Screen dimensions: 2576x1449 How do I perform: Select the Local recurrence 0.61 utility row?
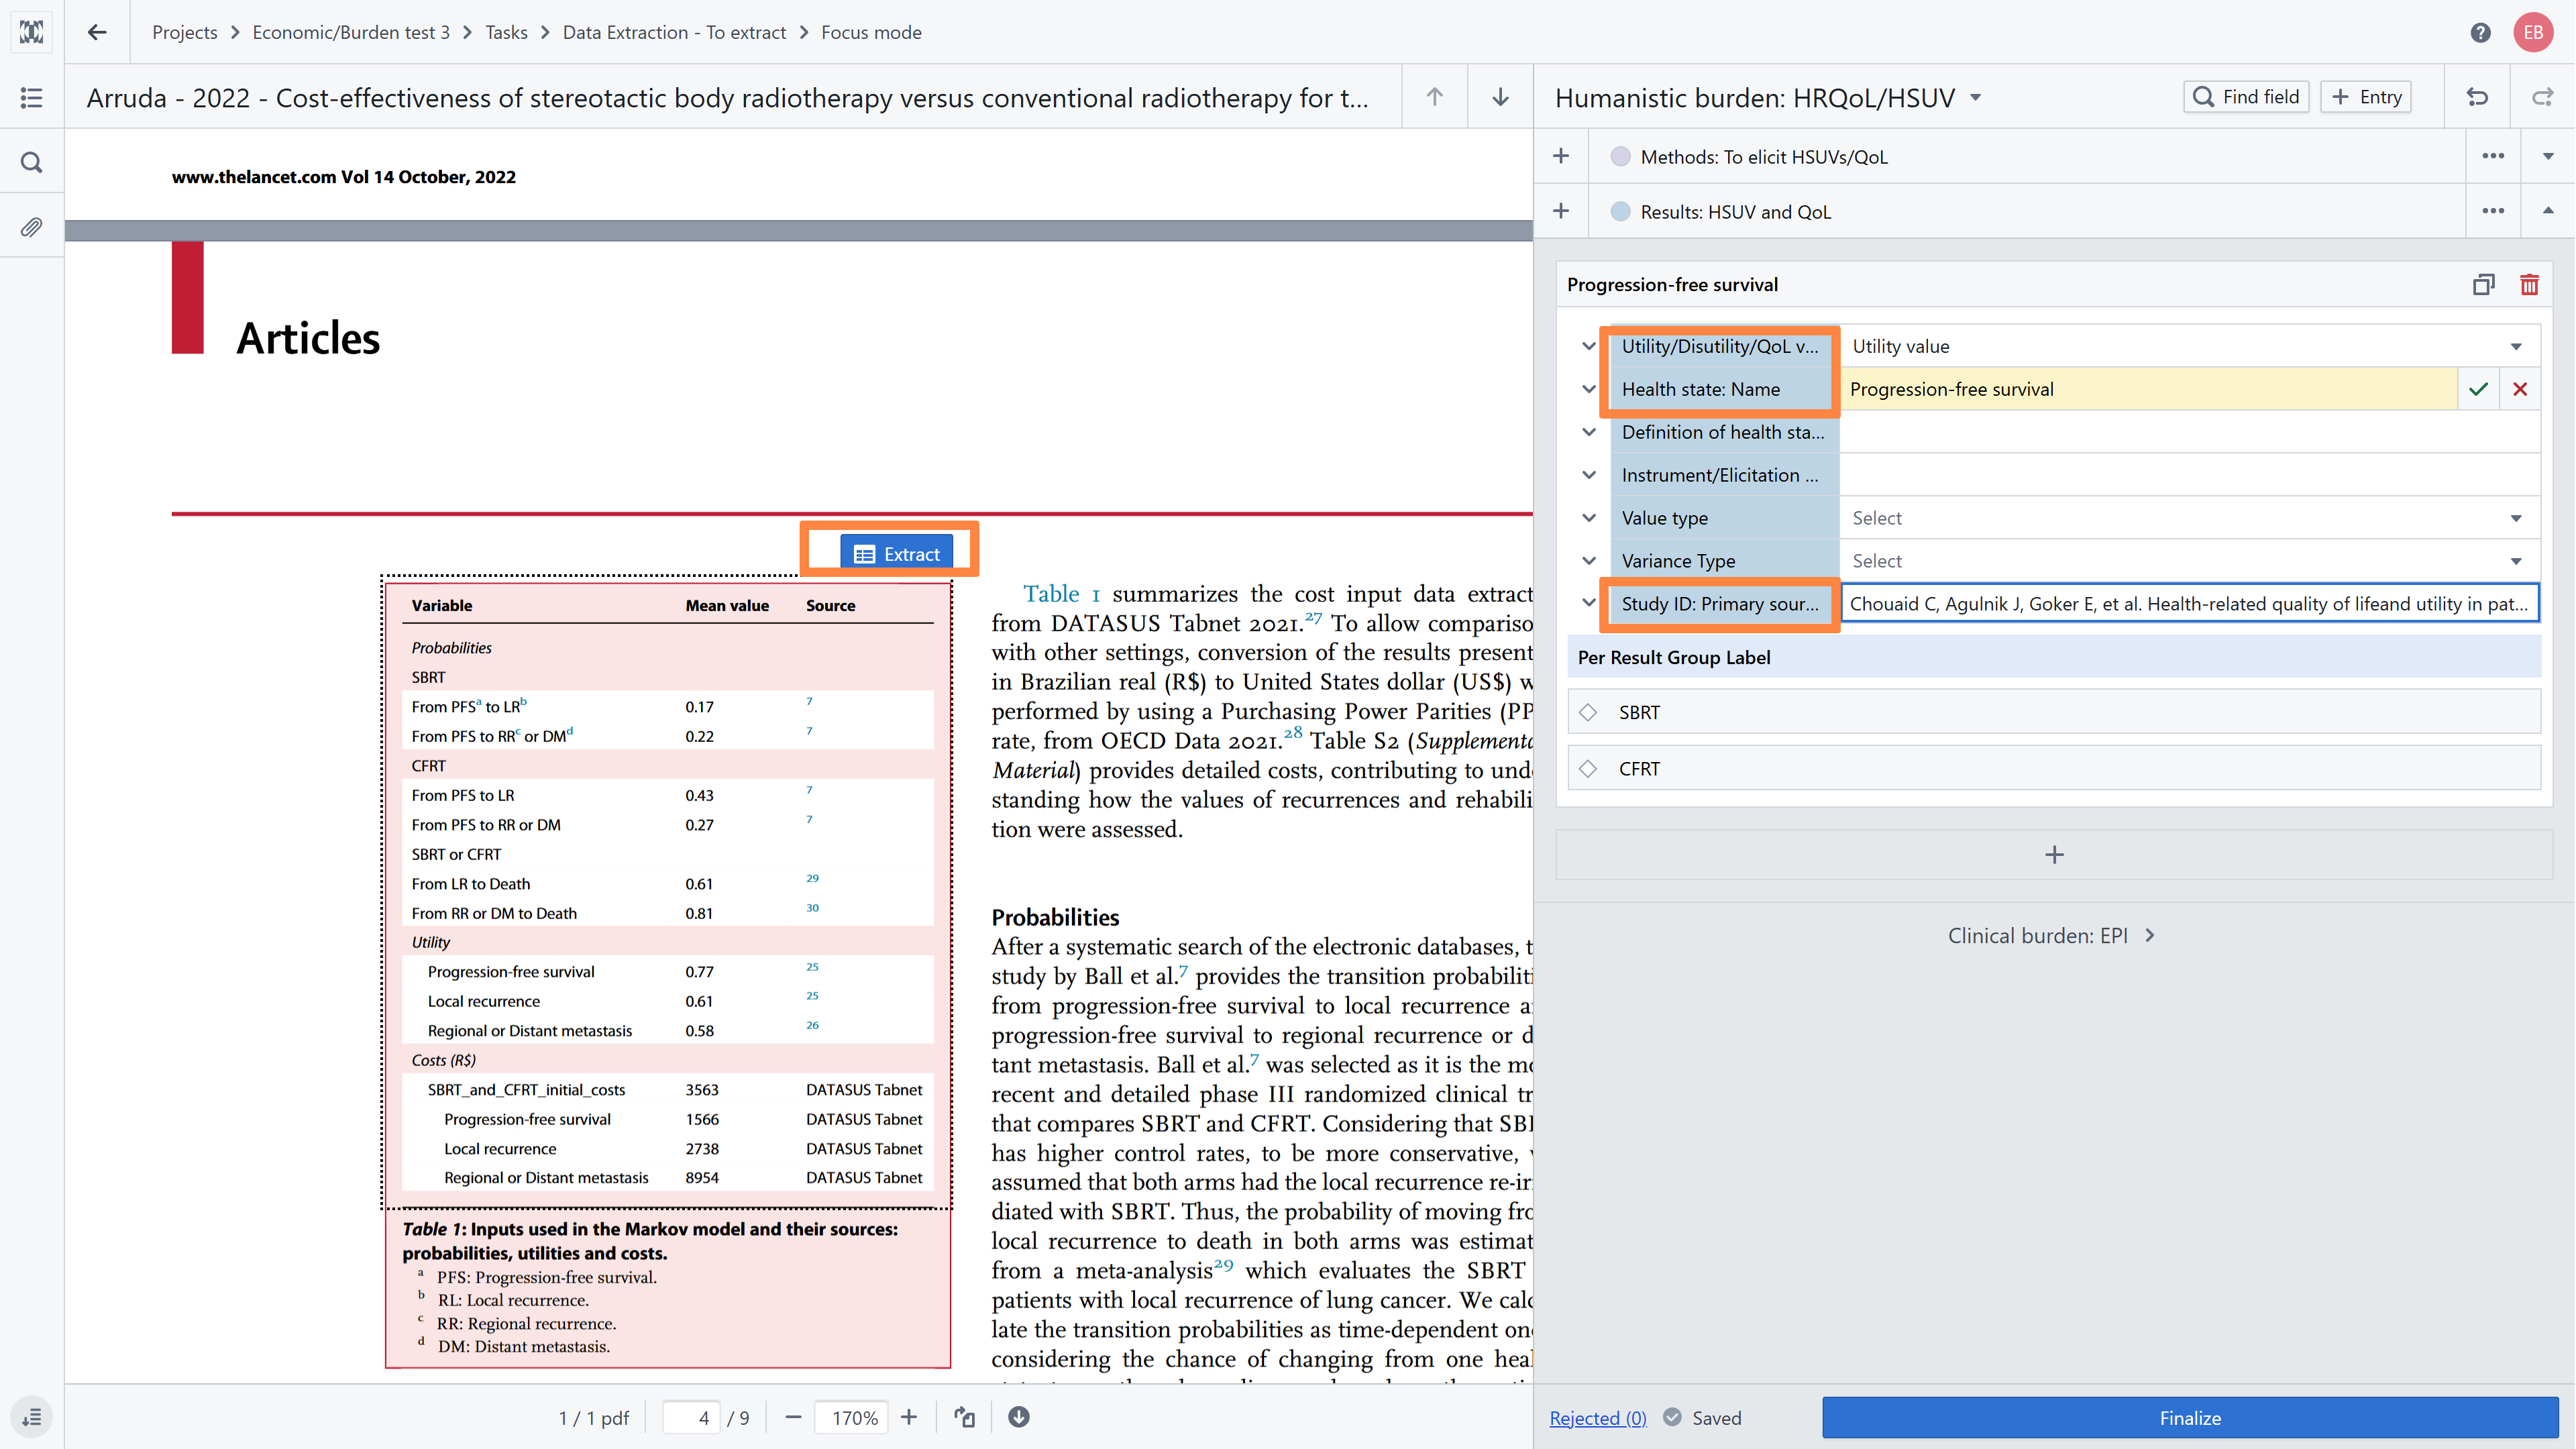(x=667, y=1001)
